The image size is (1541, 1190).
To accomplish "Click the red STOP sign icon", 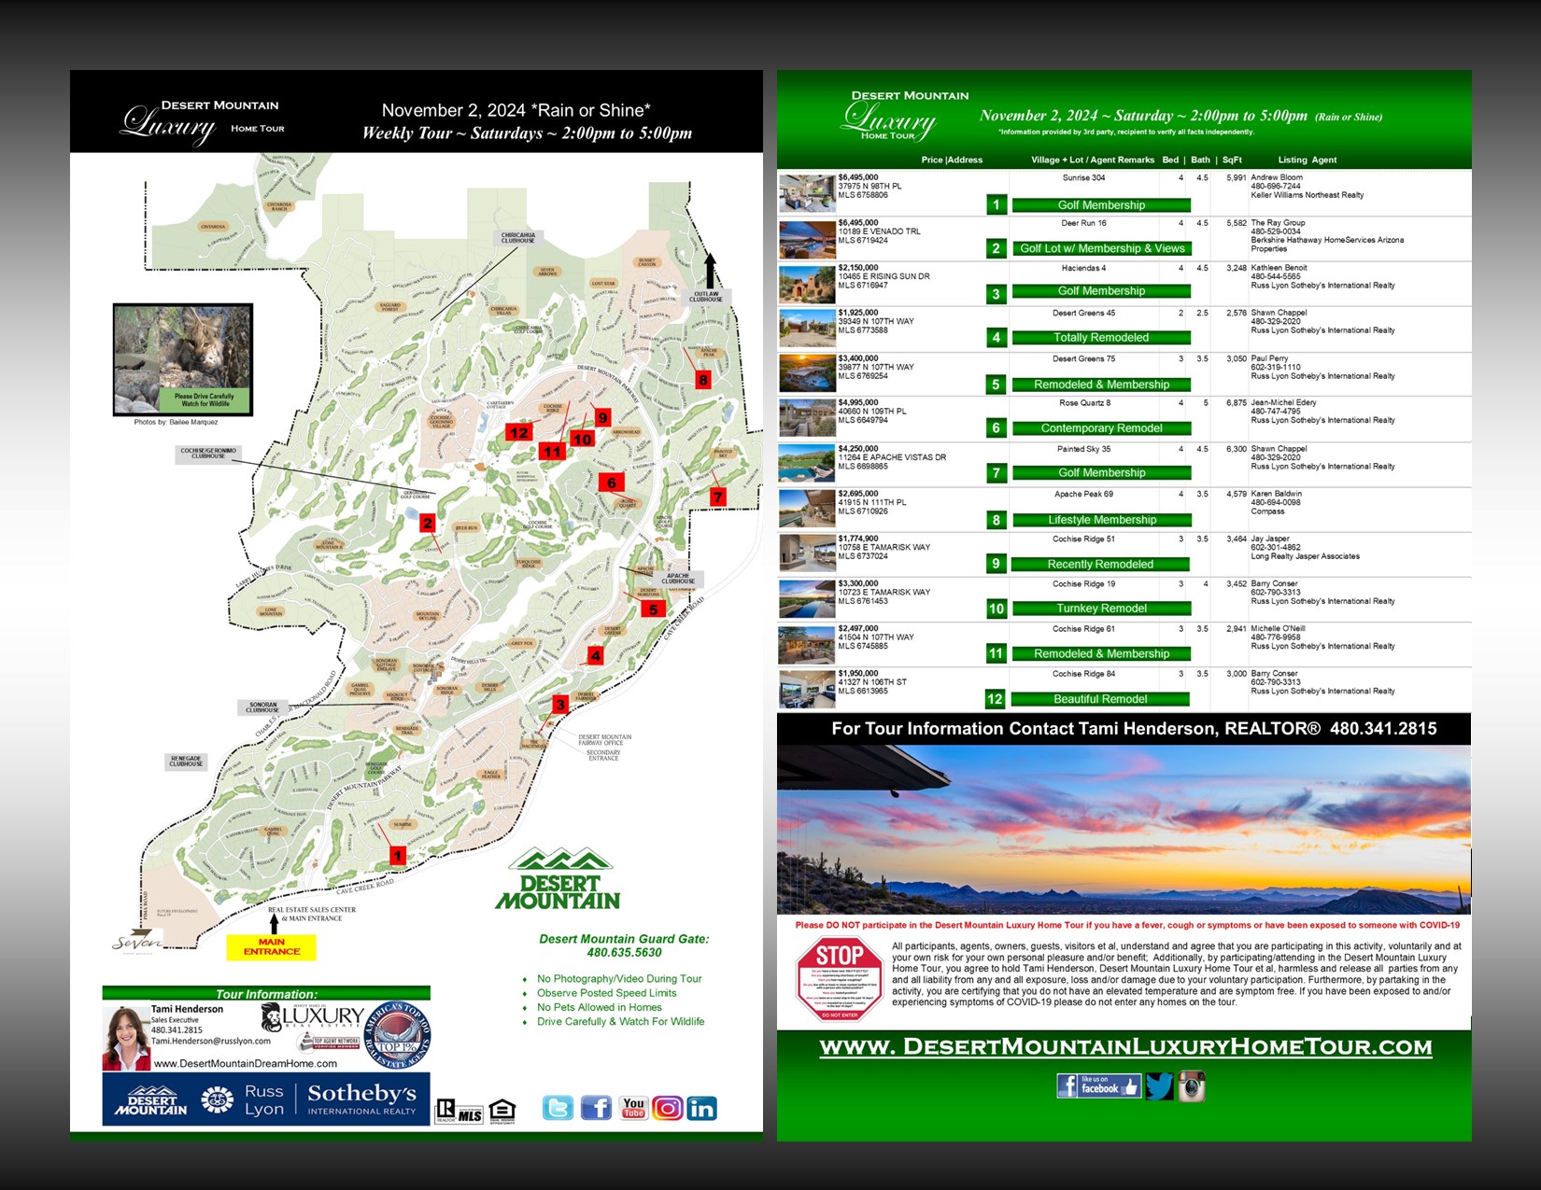I will [839, 979].
